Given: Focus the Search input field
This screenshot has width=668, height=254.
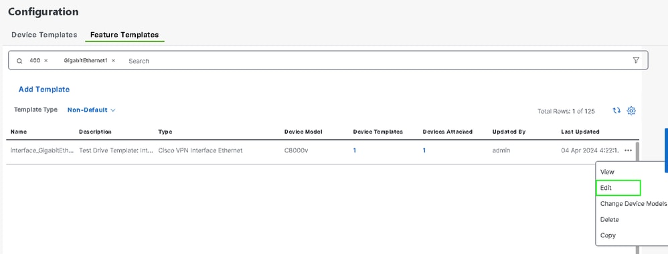Looking at the screenshot, I should pos(375,61).
